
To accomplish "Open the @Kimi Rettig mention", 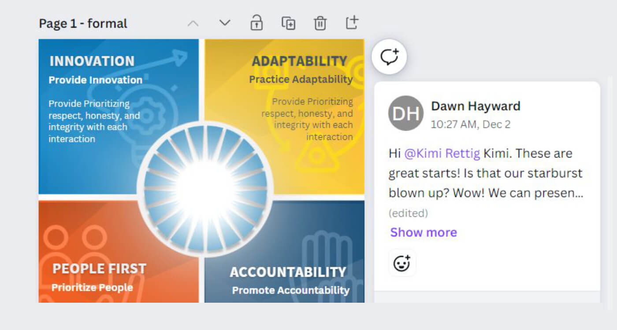I will 442,154.
